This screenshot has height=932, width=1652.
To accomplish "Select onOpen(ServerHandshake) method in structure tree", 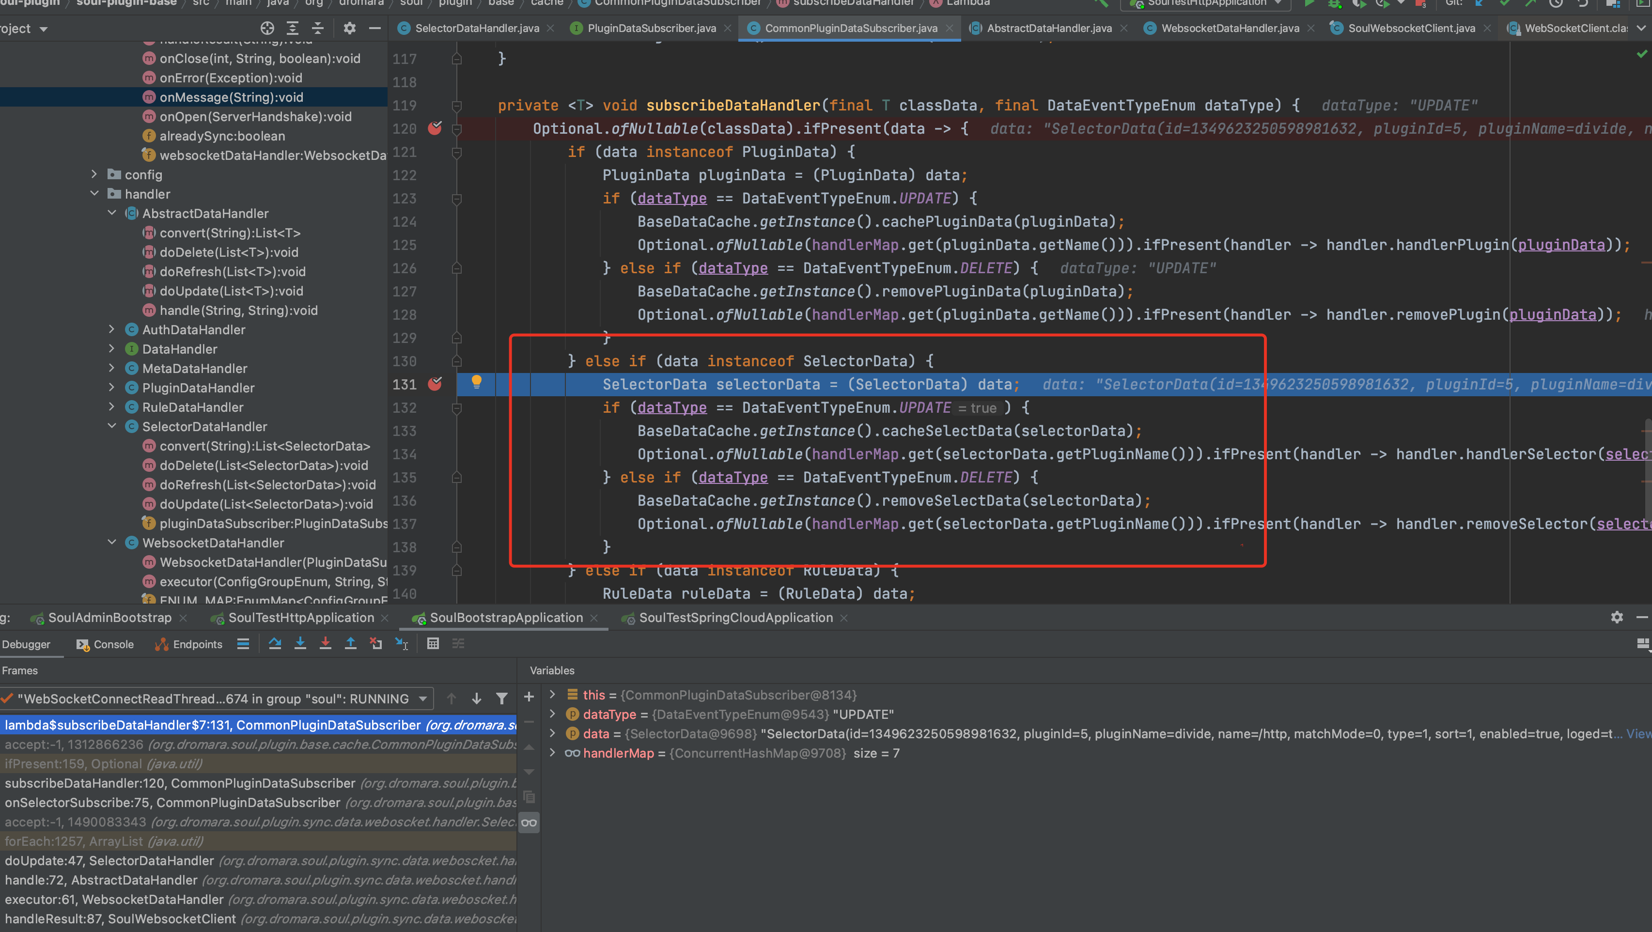I will click(x=255, y=117).
